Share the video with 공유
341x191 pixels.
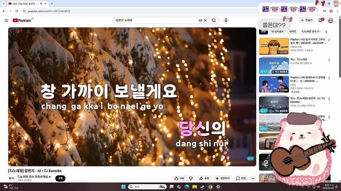pos(204,179)
